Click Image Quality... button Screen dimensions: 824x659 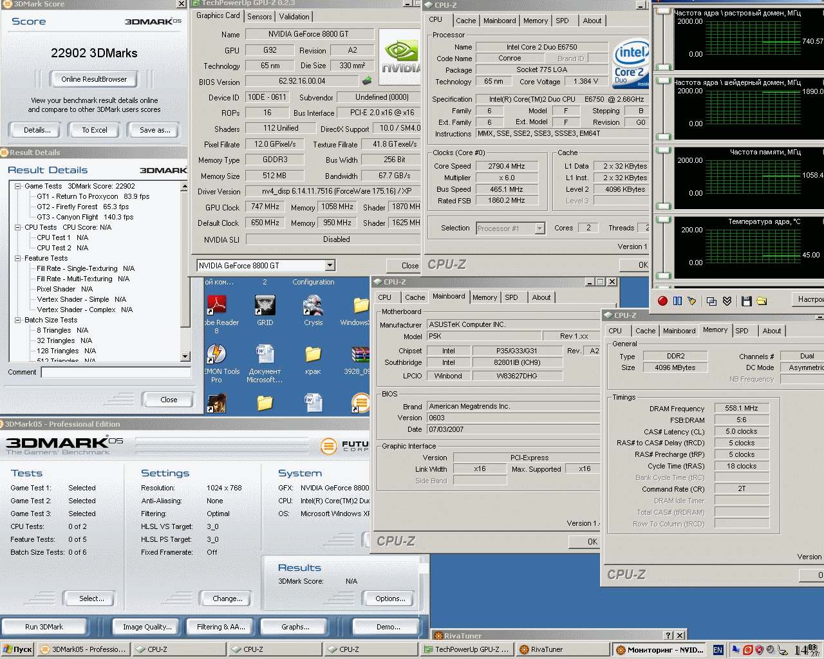click(x=147, y=627)
